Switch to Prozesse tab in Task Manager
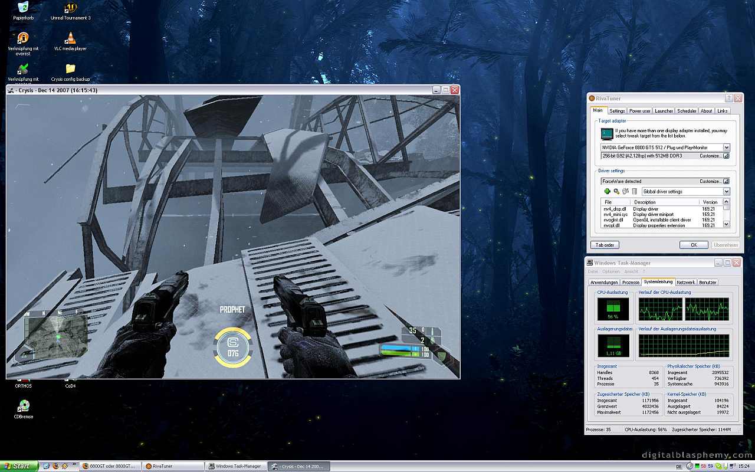 coord(631,282)
